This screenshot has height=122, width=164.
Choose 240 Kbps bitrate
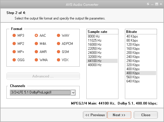(x=141, y=57)
